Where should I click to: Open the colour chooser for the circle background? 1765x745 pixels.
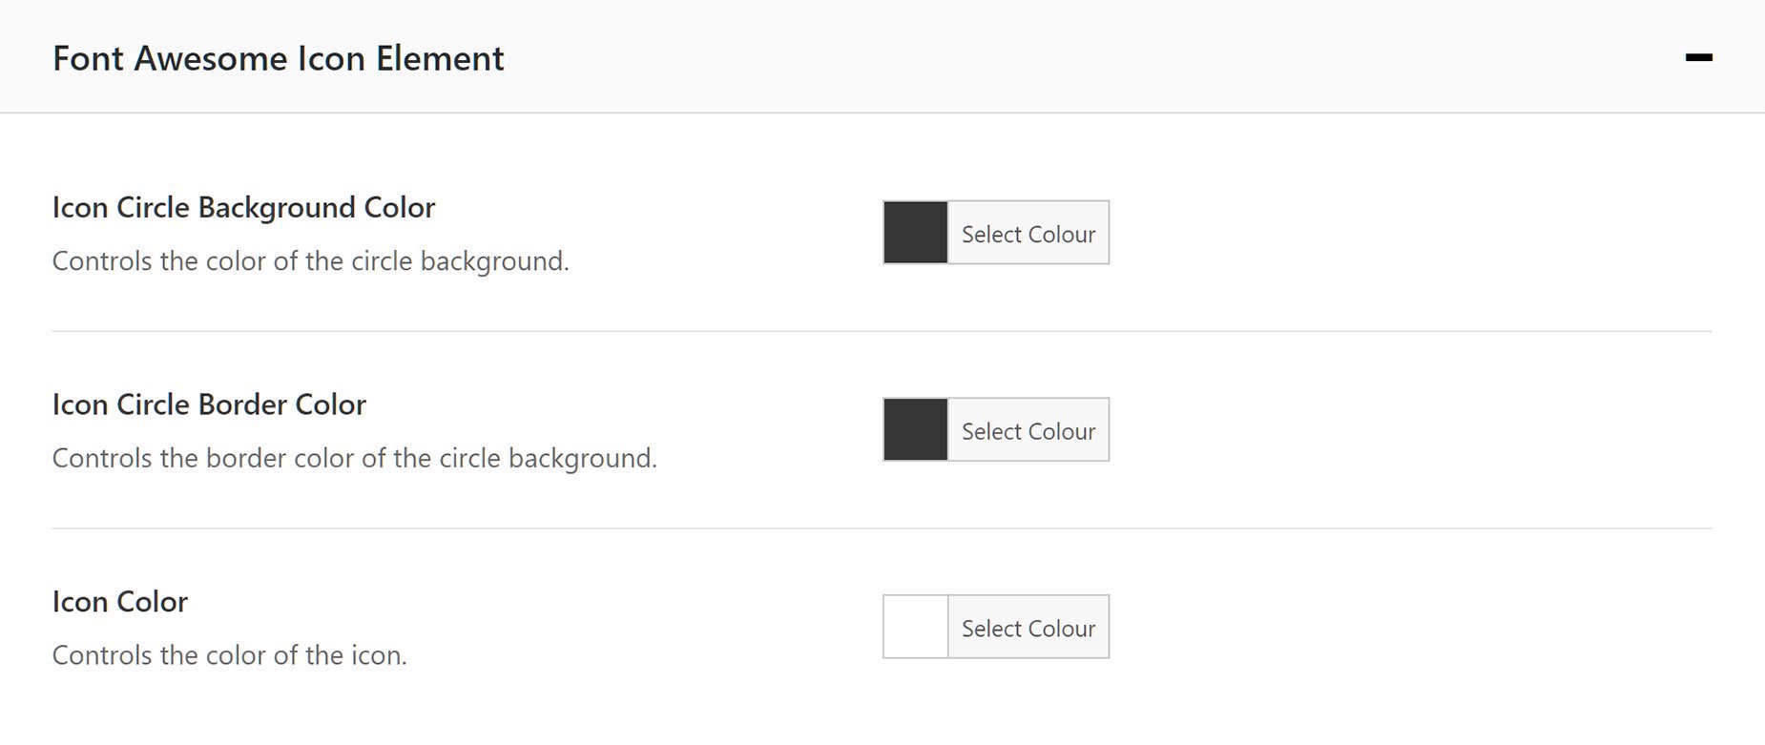1028,233
